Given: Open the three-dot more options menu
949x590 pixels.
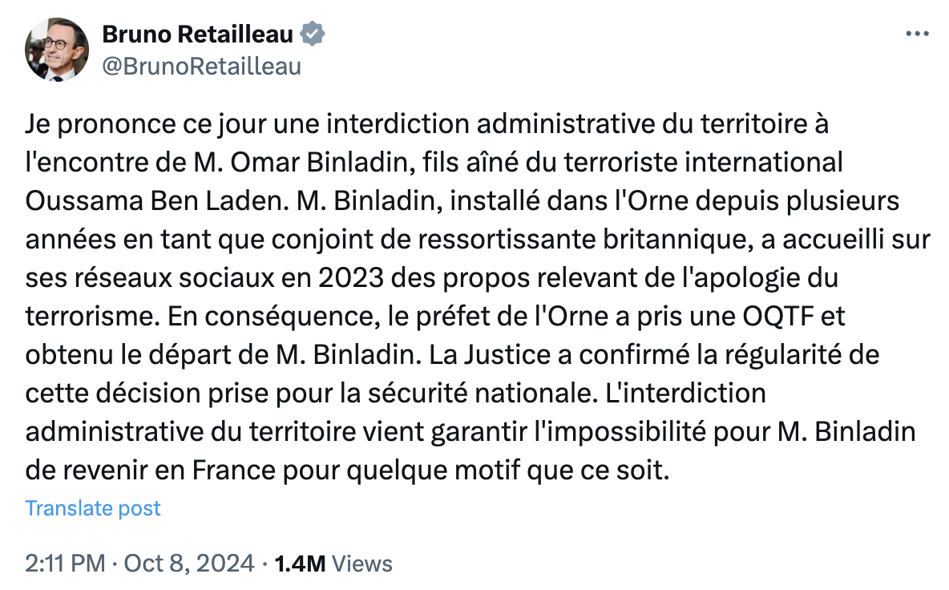Looking at the screenshot, I should (917, 34).
